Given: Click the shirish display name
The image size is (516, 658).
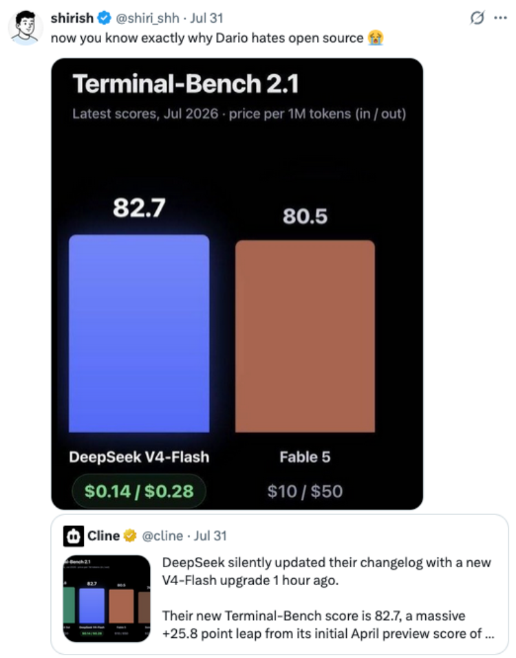Looking at the screenshot, I should click(x=72, y=18).
